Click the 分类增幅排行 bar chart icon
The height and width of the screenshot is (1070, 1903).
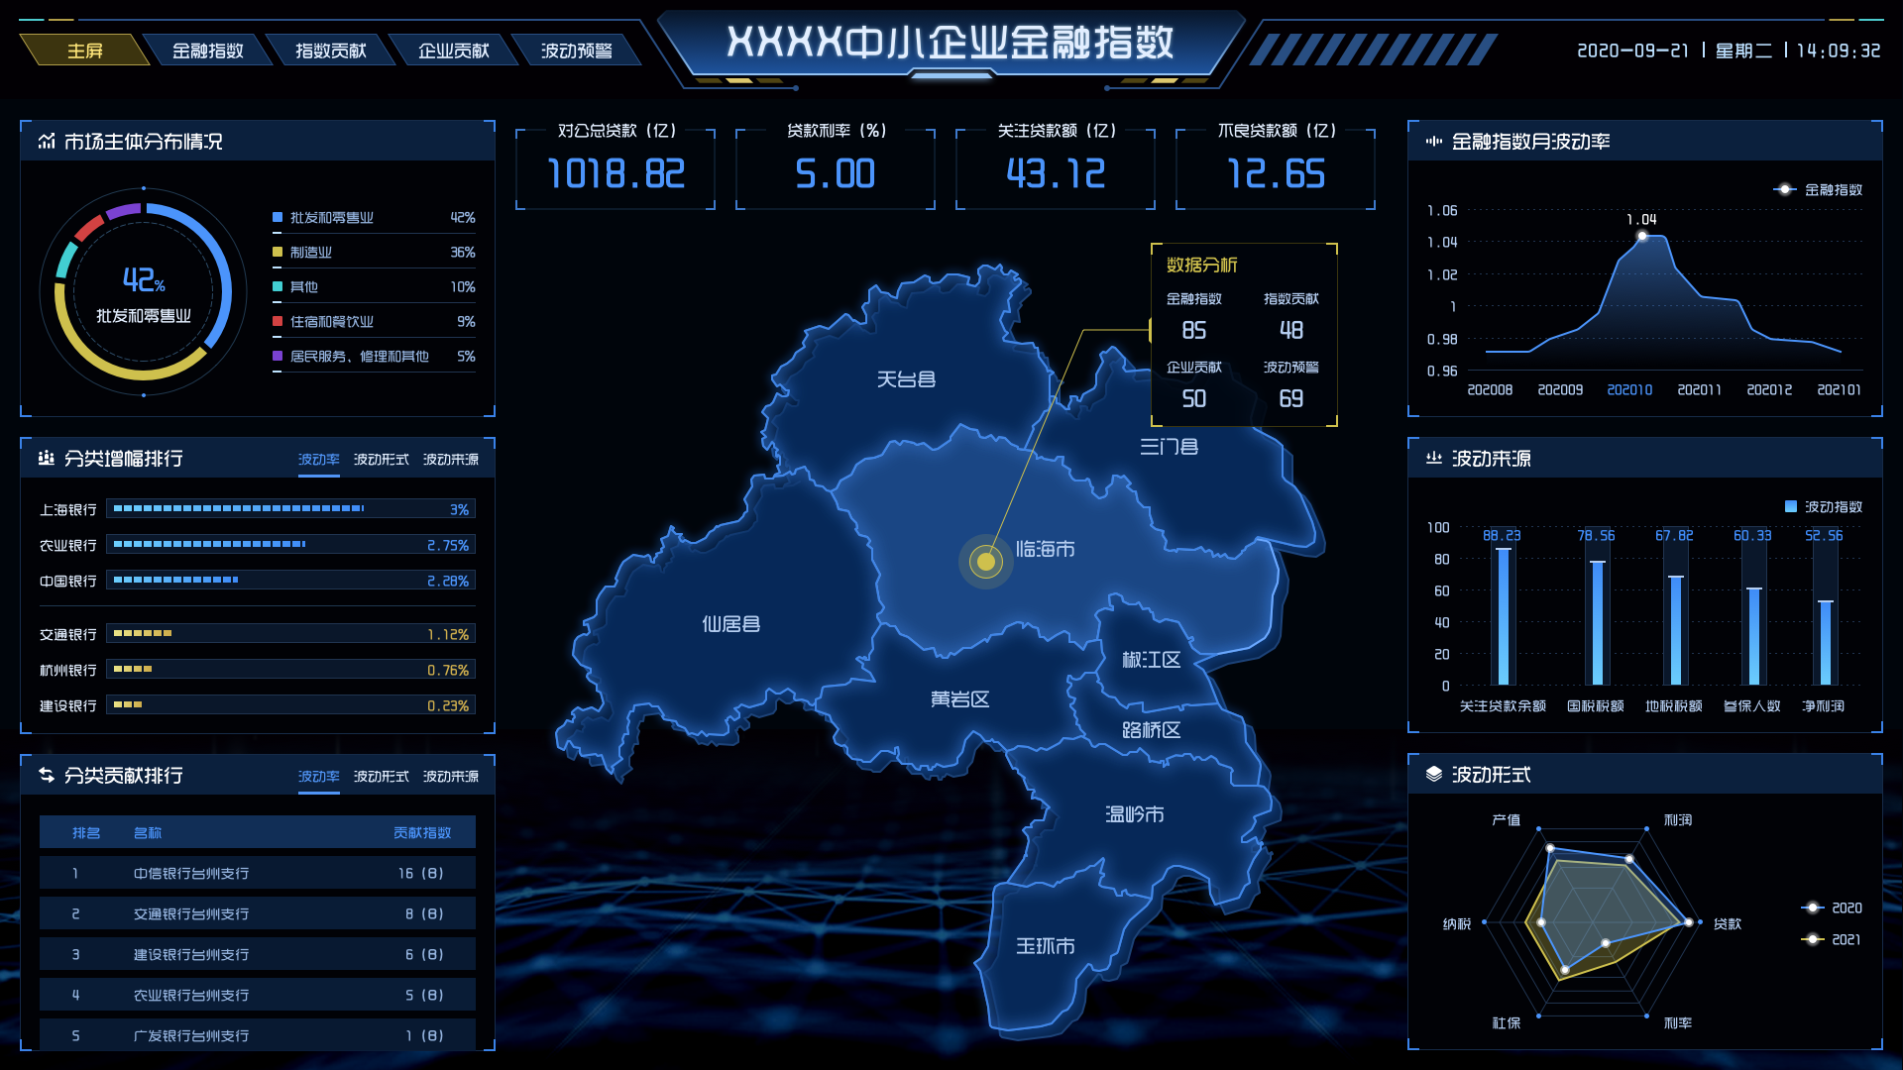point(47,459)
